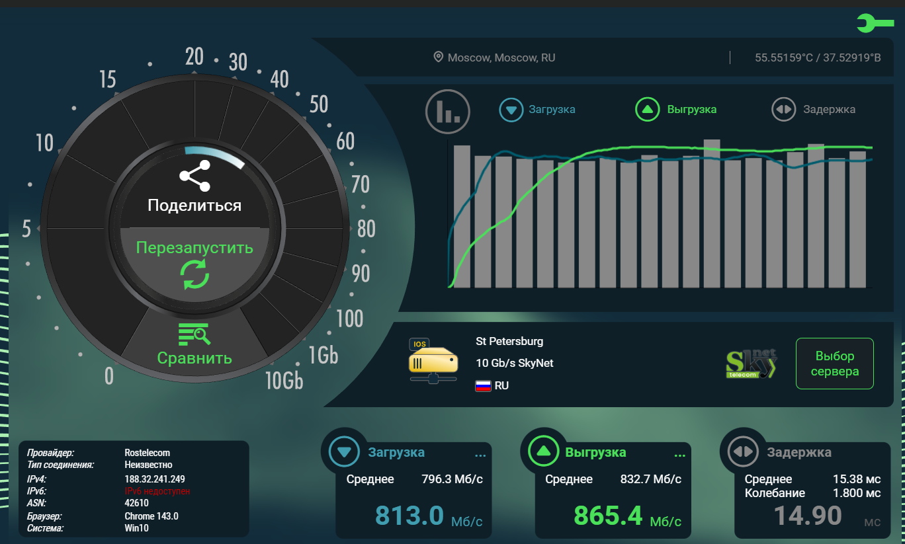Click the bar chart icon above the graph
This screenshot has height=544, width=905.
[x=447, y=111]
